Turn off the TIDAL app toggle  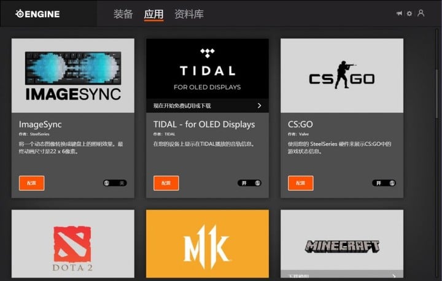point(249,183)
